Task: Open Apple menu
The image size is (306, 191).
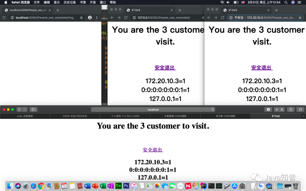Action: click(6, 2)
